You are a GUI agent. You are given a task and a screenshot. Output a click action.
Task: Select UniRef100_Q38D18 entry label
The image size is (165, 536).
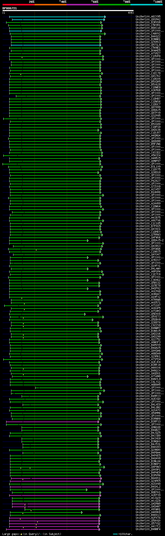[148, 172]
